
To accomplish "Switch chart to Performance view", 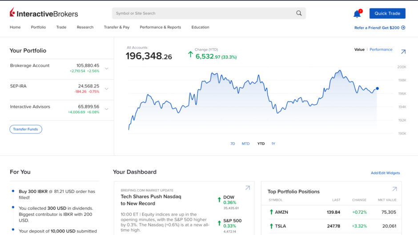I will (381, 50).
